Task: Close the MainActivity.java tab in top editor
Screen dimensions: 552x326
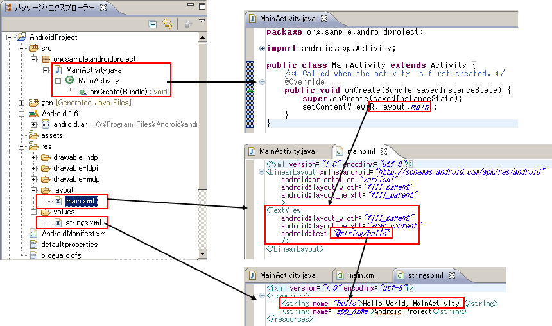Action: pos(324,19)
